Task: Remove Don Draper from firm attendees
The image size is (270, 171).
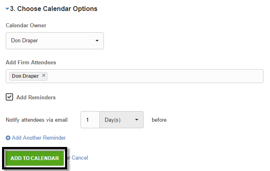Action: (x=44, y=75)
